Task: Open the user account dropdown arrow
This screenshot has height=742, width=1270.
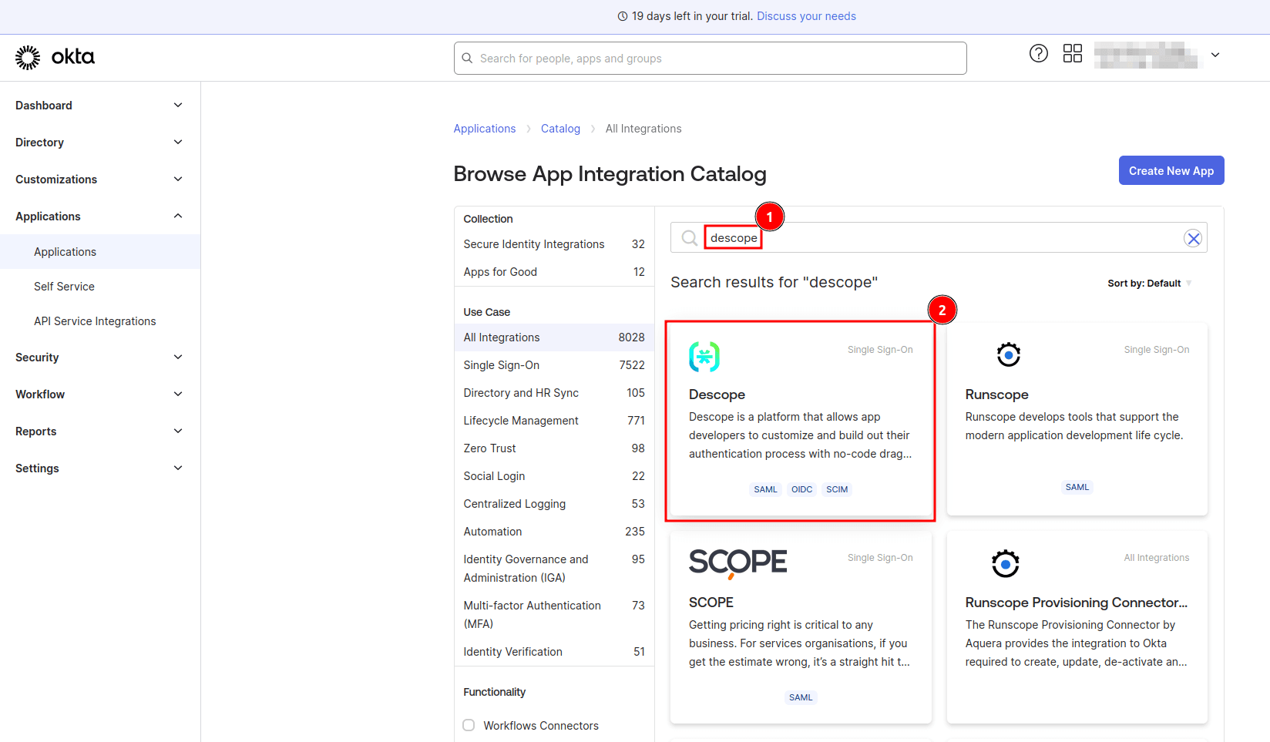Action: [x=1215, y=55]
